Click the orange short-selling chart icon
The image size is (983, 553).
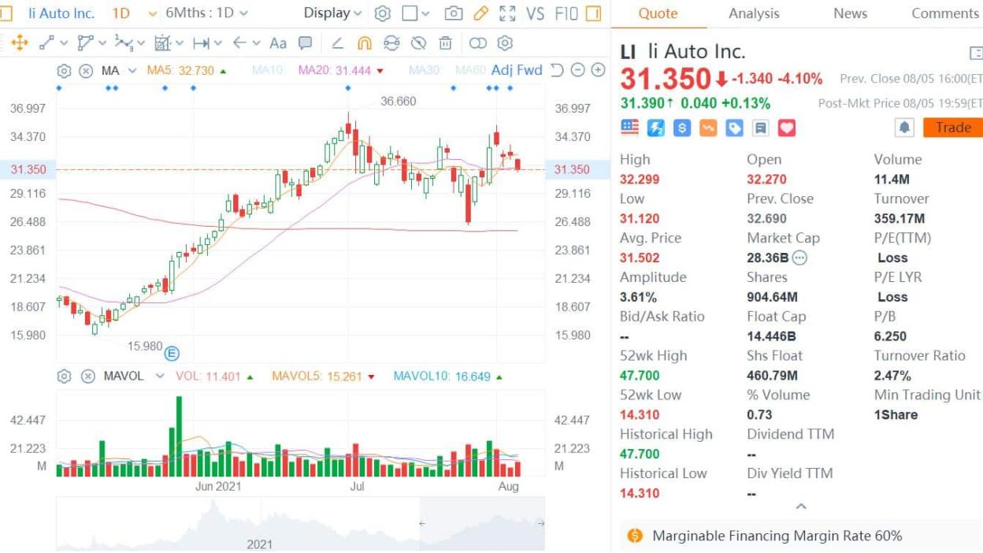click(x=708, y=128)
